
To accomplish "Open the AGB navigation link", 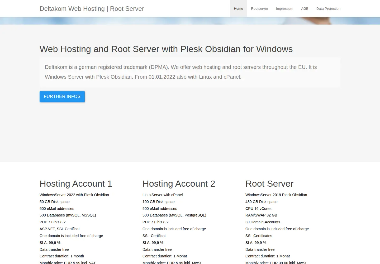I will 305,8.
